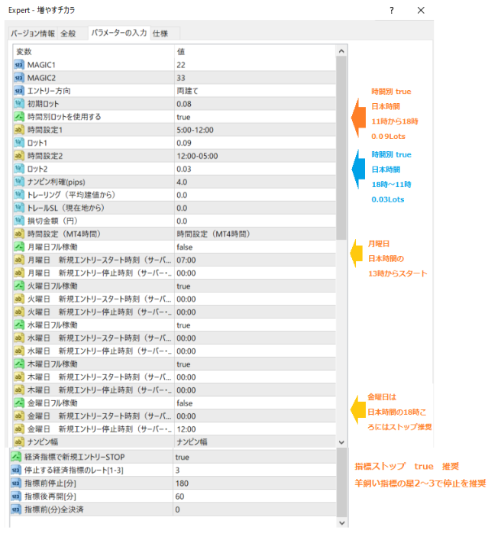Click the integer type icon beside MAGIC1
Viewport: 501px width, 537px height.
click(x=19, y=65)
